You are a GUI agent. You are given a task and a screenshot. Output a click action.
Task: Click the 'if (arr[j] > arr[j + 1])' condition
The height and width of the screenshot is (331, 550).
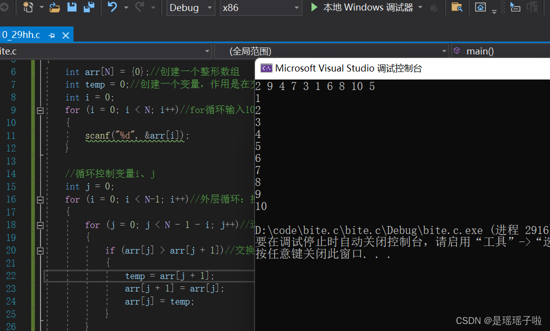(164, 250)
